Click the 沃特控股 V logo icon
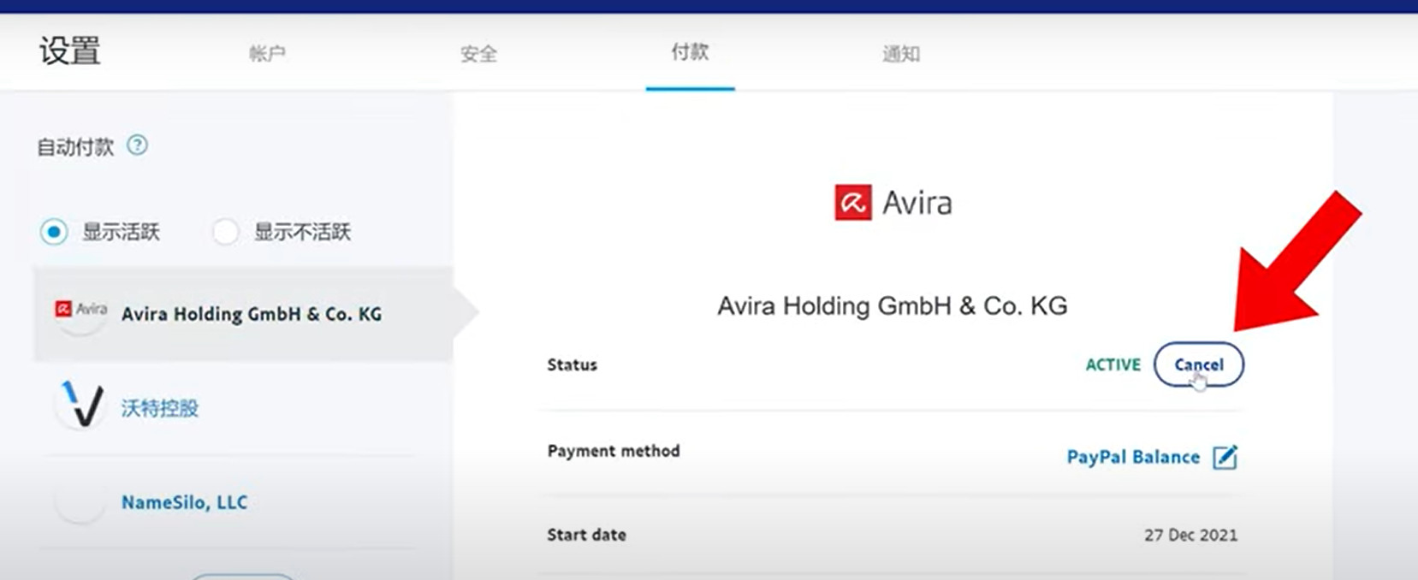Viewport: 1418px width, 580px height. click(x=81, y=405)
